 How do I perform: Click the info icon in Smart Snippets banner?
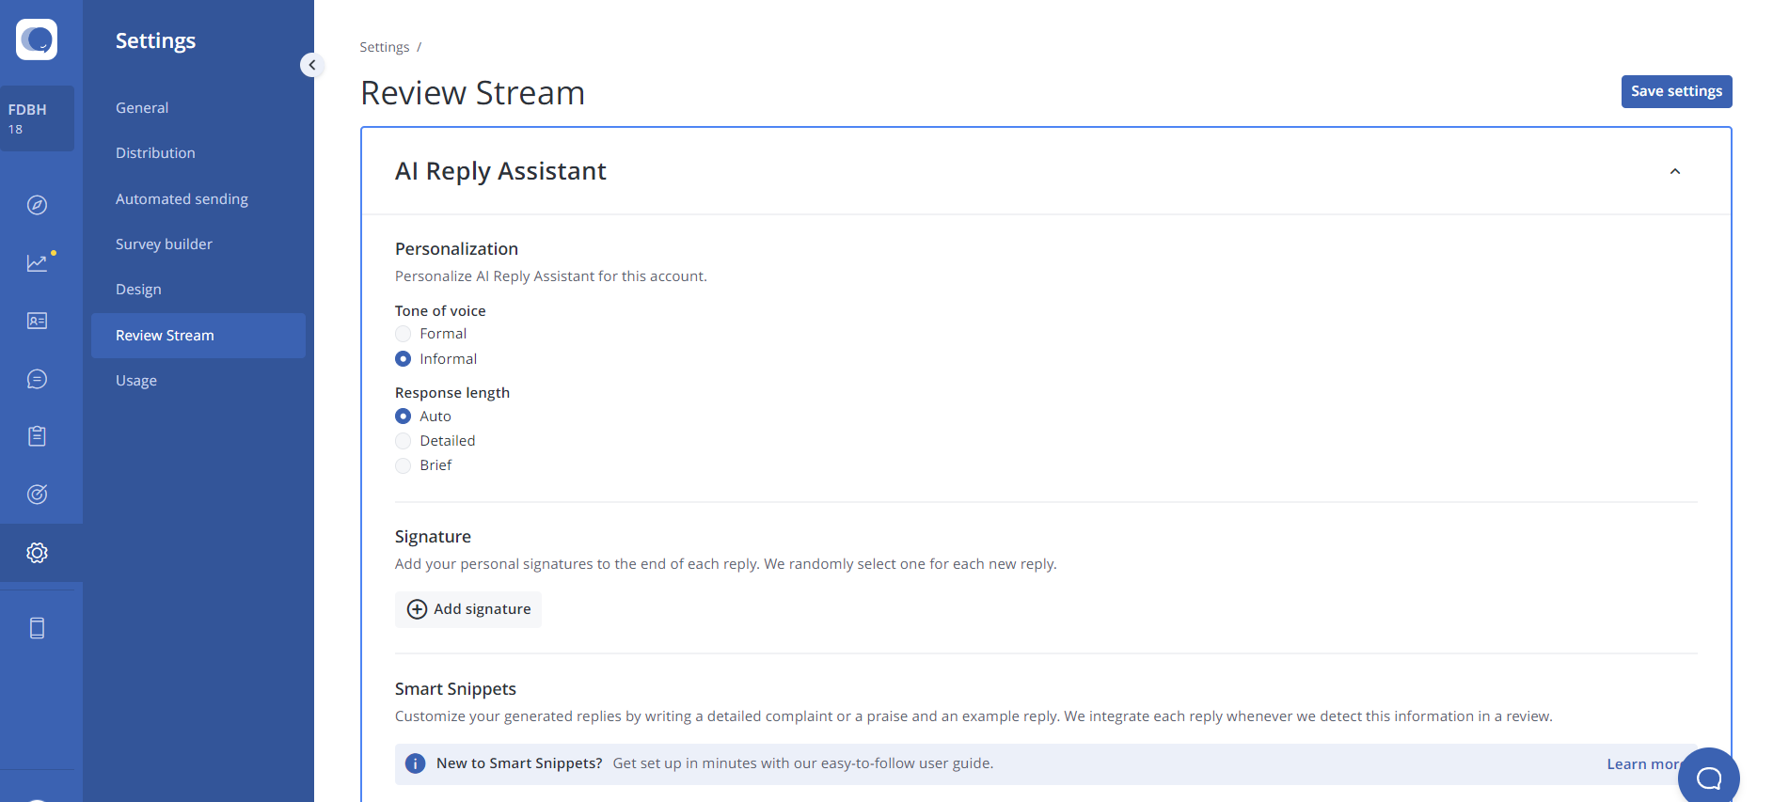[x=415, y=763]
